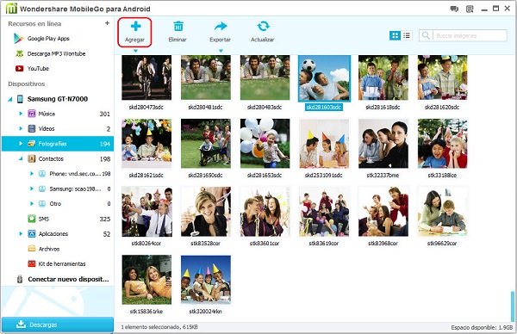Select photo skd281690sdc wheelbarrow

coord(206,144)
